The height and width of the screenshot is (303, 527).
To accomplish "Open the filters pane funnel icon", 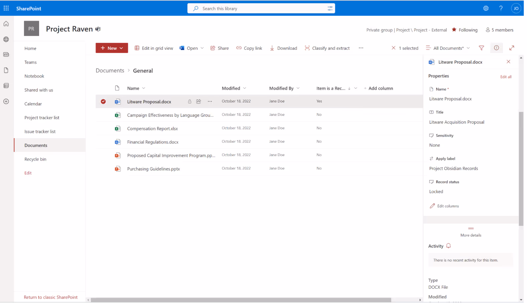I will [481, 48].
